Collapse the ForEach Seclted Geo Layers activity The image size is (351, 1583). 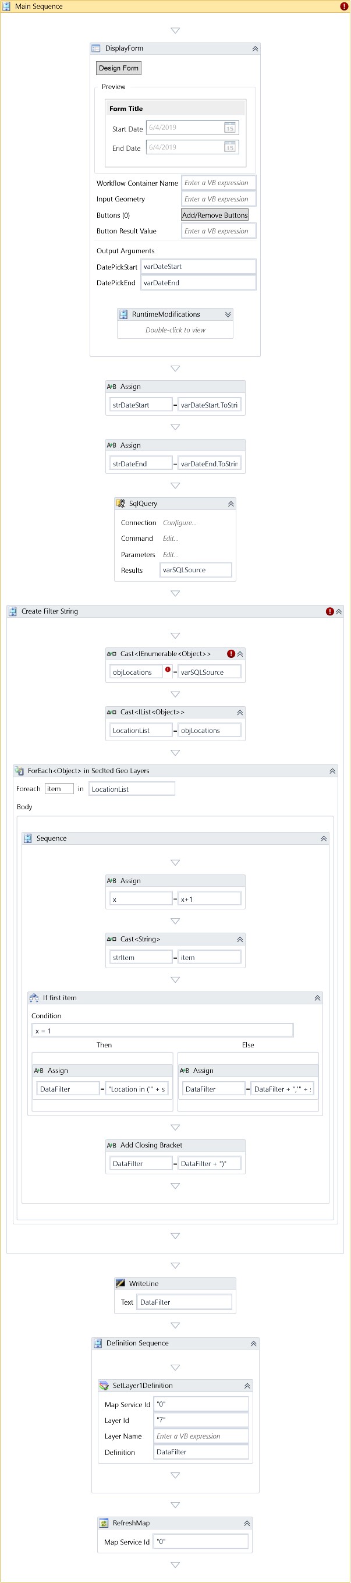(332, 771)
